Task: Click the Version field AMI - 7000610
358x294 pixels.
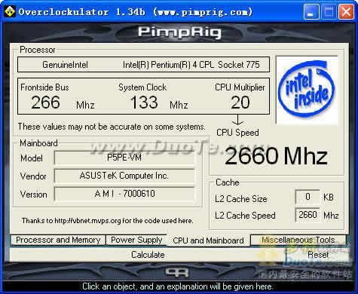Action: coord(124,194)
